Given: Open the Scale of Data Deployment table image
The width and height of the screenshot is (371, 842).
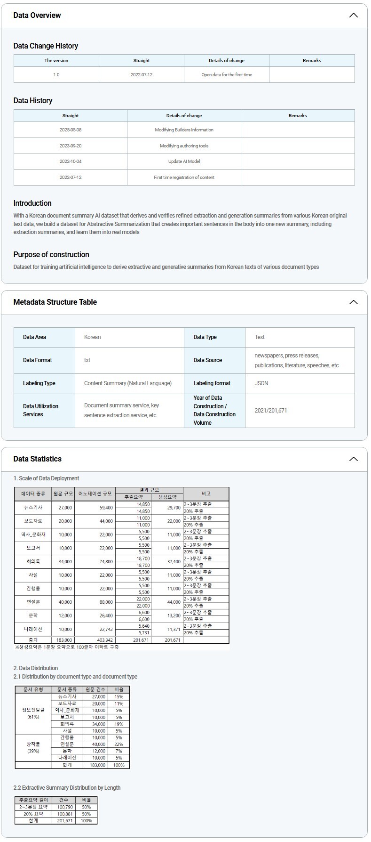Looking at the screenshot, I should point(122,568).
